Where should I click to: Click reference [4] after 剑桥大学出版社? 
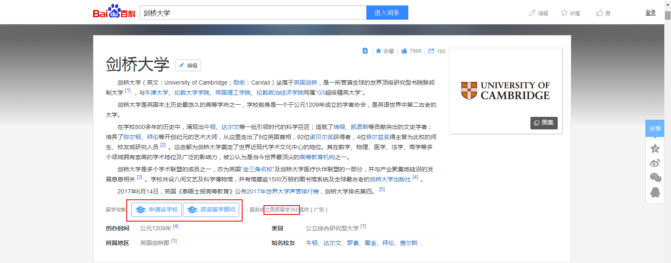tap(415, 178)
